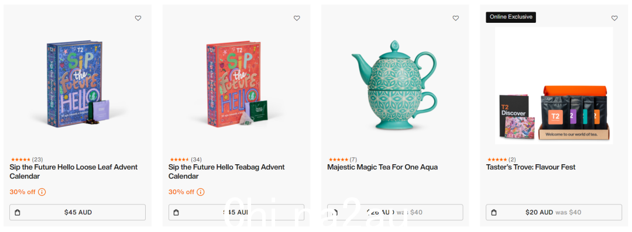Favorite the Loose Leaf Advent Calendar heart

[138, 18]
